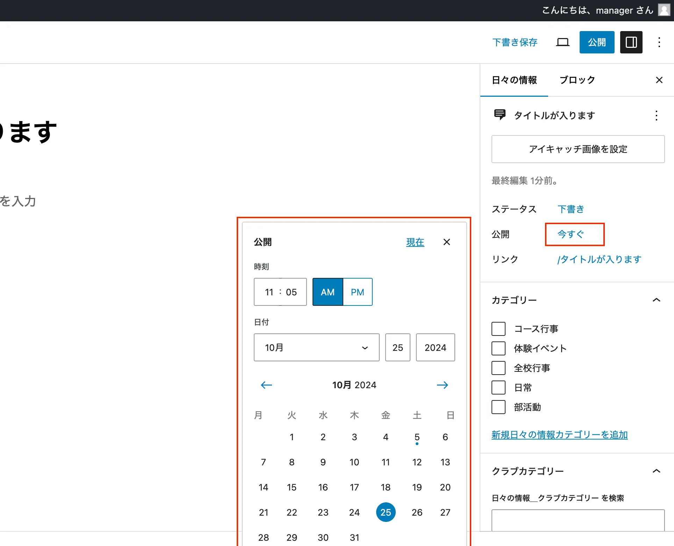This screenshot has width=674, height=546.
Task: Click the blue 公開 publish button
Action: click(597, 42)
